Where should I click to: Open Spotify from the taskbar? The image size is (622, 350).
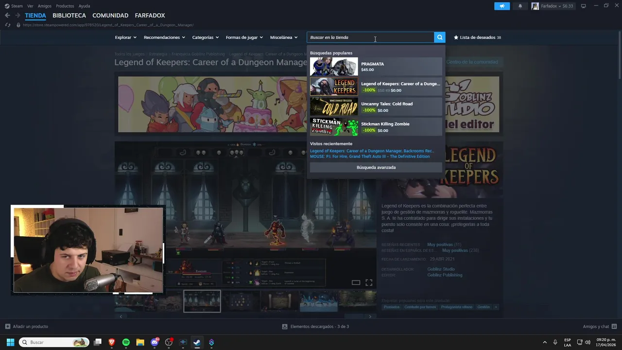click(126, 342)
